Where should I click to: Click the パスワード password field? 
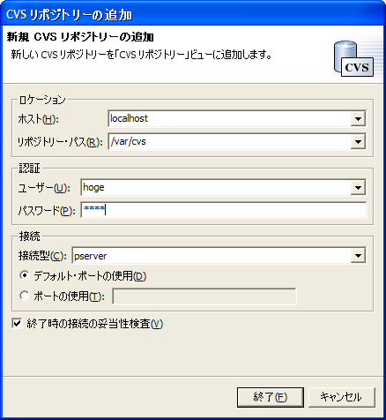(224, 210)
